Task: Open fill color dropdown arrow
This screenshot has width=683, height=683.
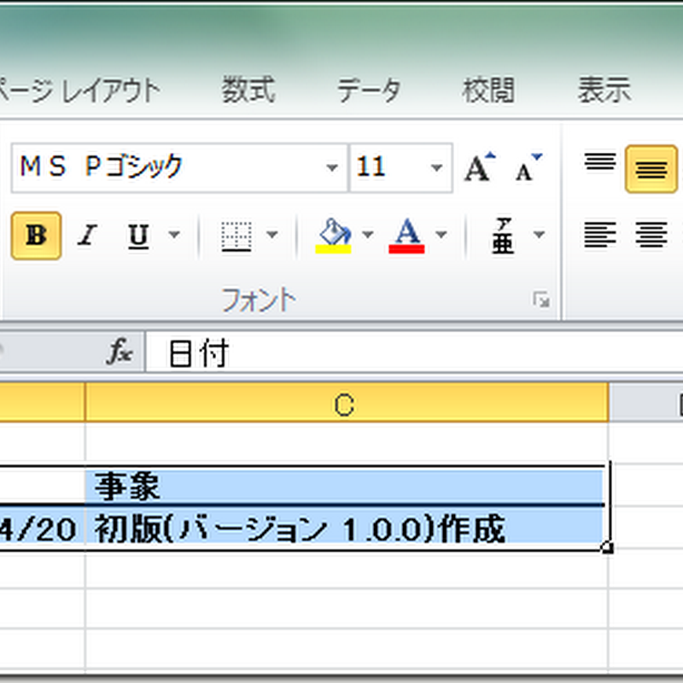Action: pos(368,236)
